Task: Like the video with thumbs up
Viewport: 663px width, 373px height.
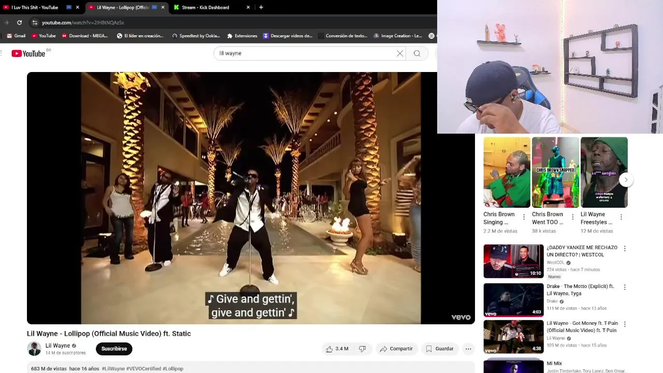Action: pos(337,349)
